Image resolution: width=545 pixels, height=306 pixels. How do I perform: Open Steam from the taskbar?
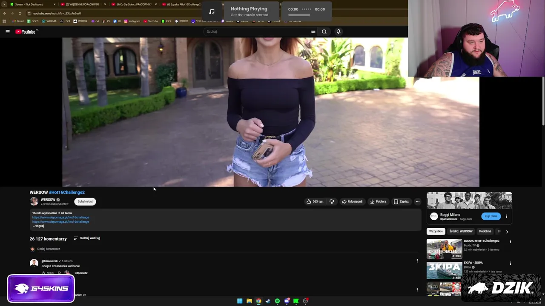268,301
